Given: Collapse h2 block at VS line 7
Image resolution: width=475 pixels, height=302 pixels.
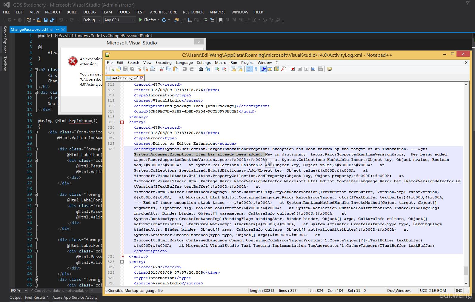Looking at the screenshot, I should (36, 70).
